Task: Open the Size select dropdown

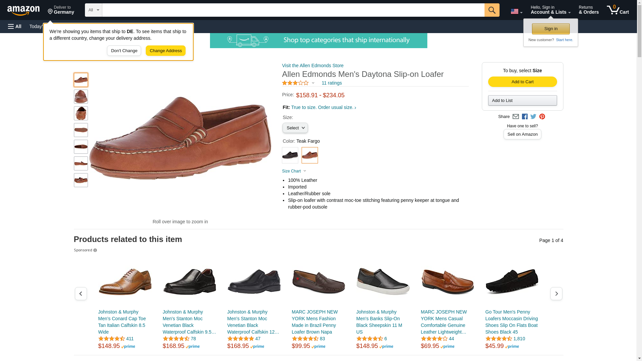Action: [295, 128]
